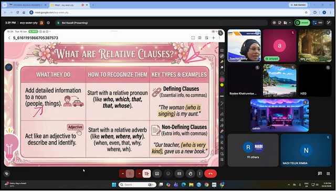
Task: Pick the yellow color swatch in annotation sidebar
Action: coord(222,85)
